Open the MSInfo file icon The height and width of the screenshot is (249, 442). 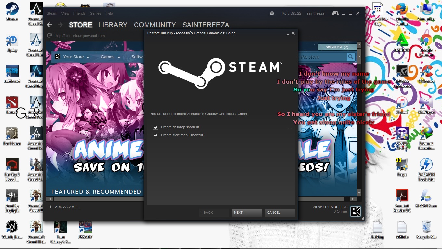click(402, 230)
